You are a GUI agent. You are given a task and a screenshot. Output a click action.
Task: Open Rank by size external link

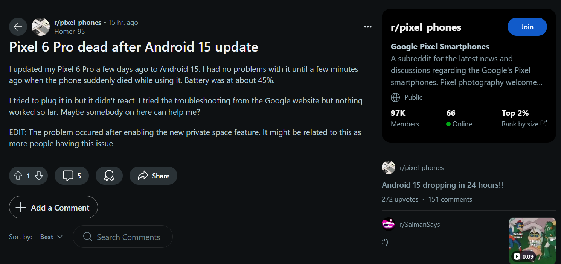click(x=524, y=124)
